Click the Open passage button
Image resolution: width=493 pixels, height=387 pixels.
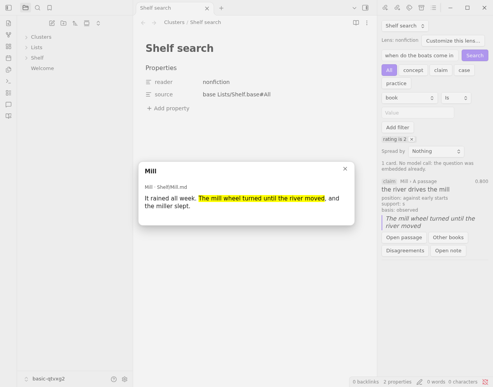pos(404,238)
